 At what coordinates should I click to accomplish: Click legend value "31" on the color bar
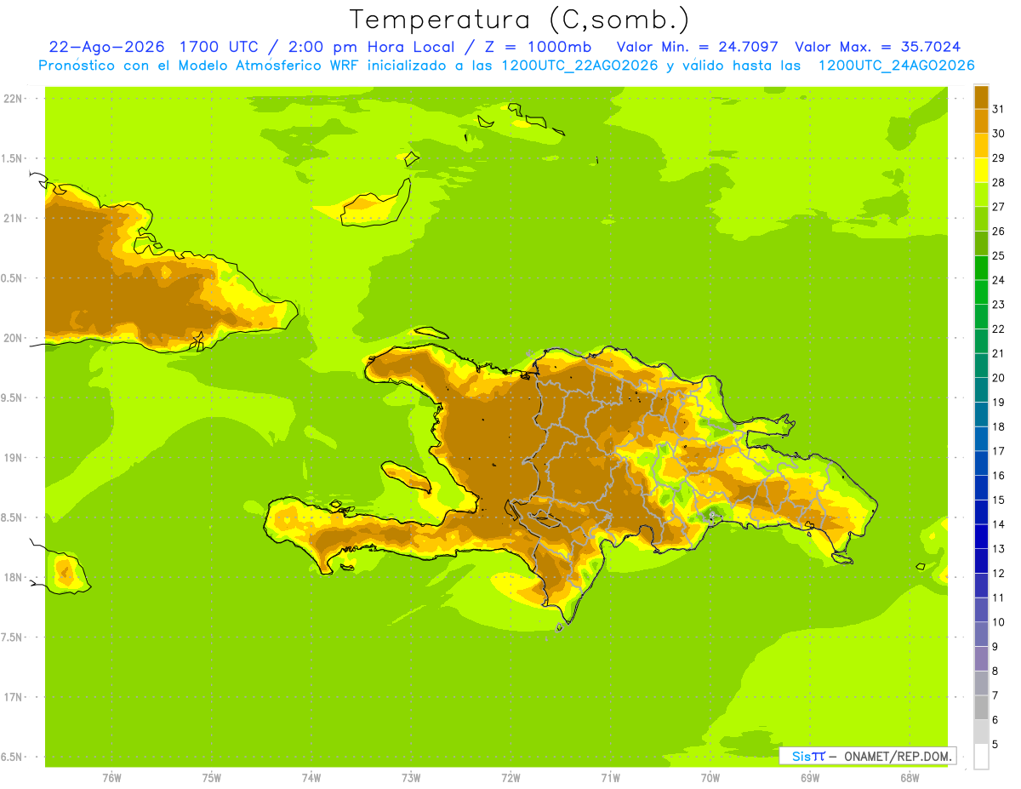tap(998, 109)
